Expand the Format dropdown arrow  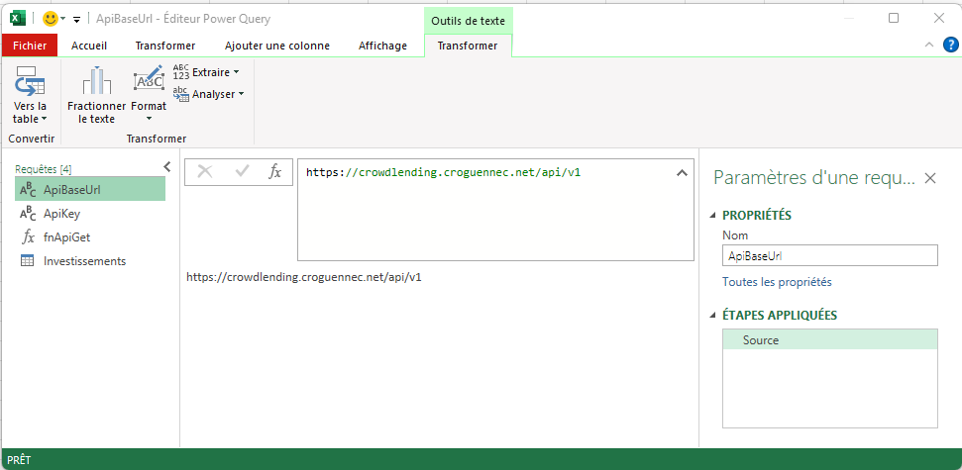(149, 119)
